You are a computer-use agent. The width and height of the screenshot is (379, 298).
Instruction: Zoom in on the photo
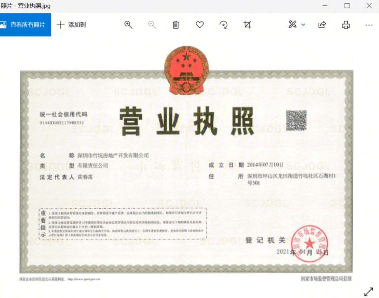[128, 25]
